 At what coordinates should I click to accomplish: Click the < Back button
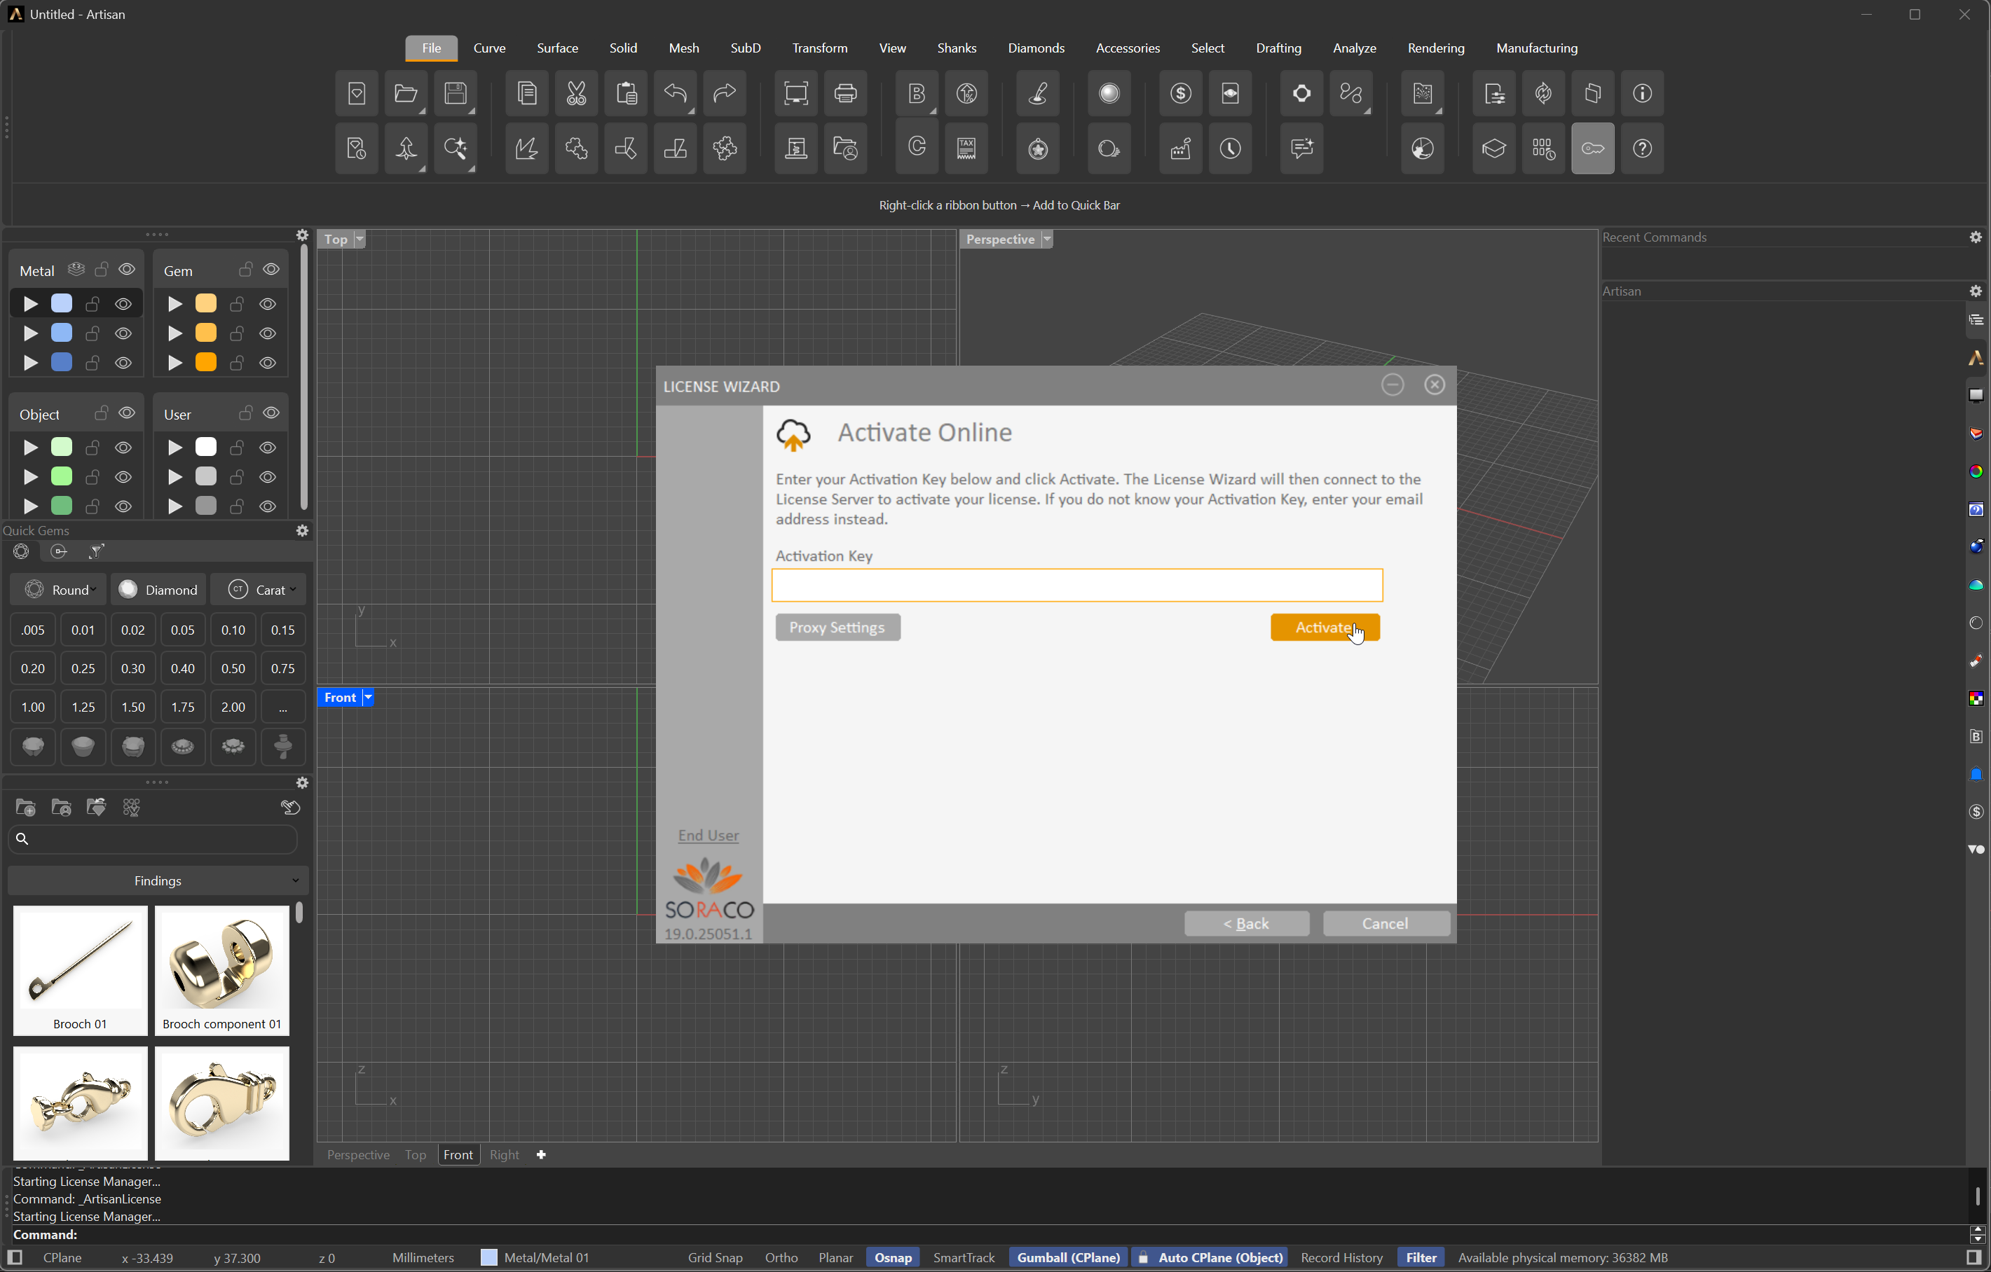pos(1247,923)
